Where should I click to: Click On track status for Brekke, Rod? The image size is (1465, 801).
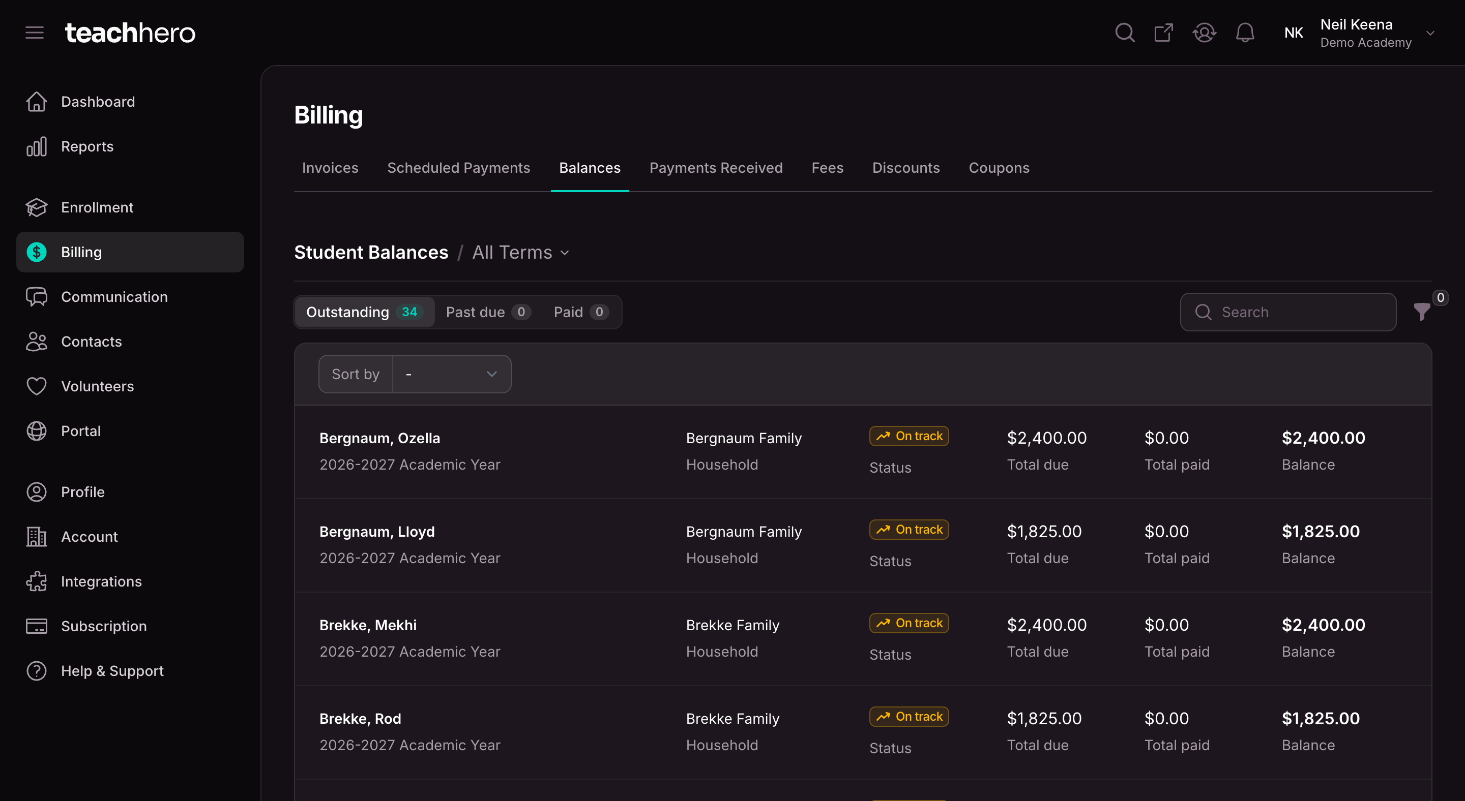pyautogui.click(x=909, y=717)
